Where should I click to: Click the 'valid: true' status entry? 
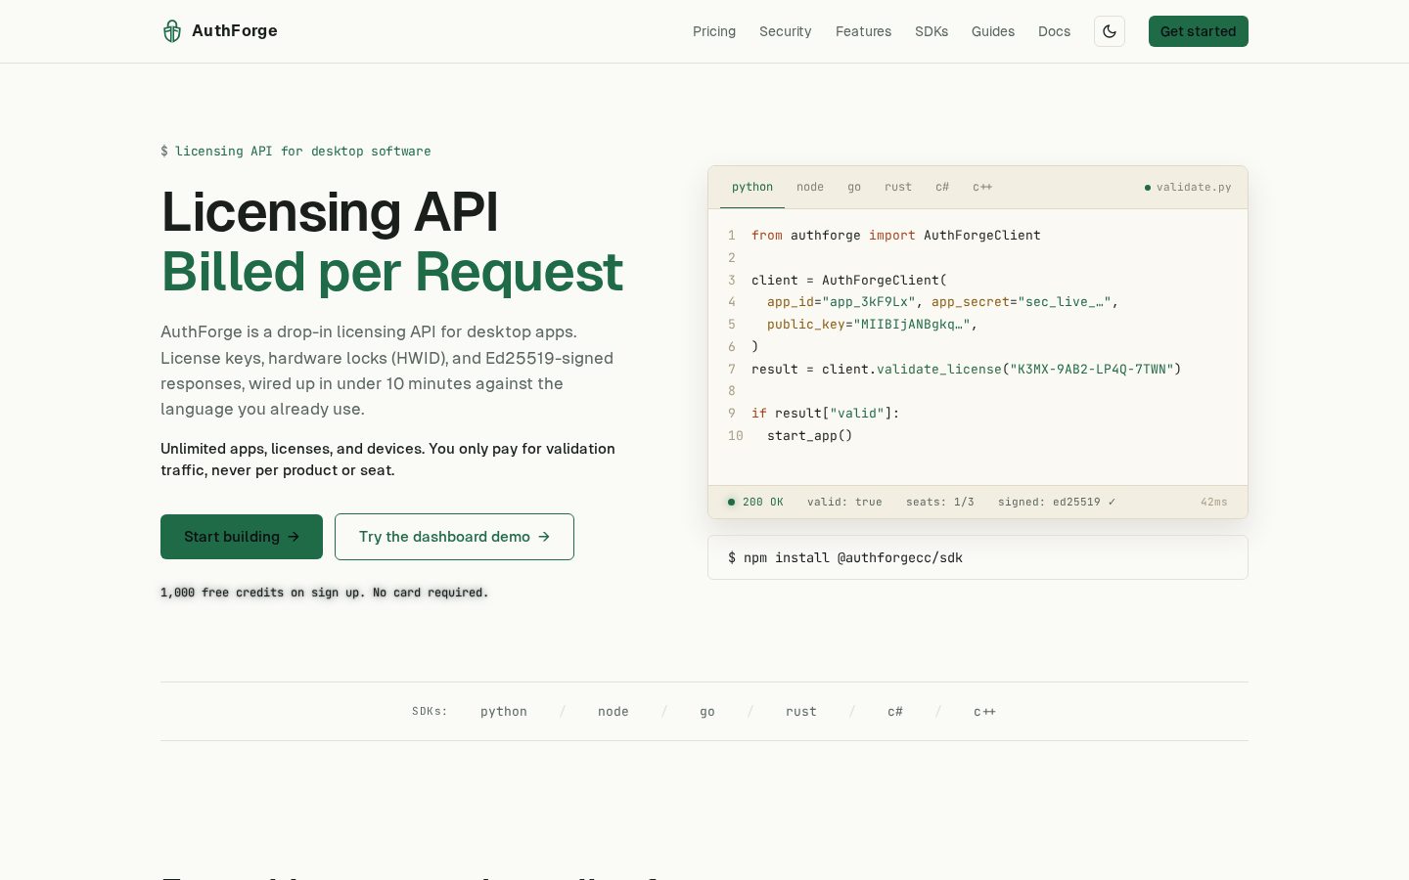(x=844, y=502)
